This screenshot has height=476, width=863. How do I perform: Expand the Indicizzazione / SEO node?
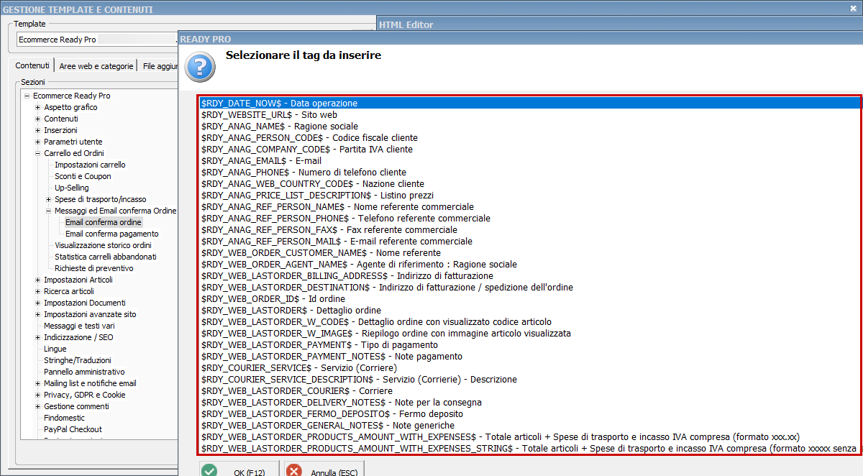(37, 337)
